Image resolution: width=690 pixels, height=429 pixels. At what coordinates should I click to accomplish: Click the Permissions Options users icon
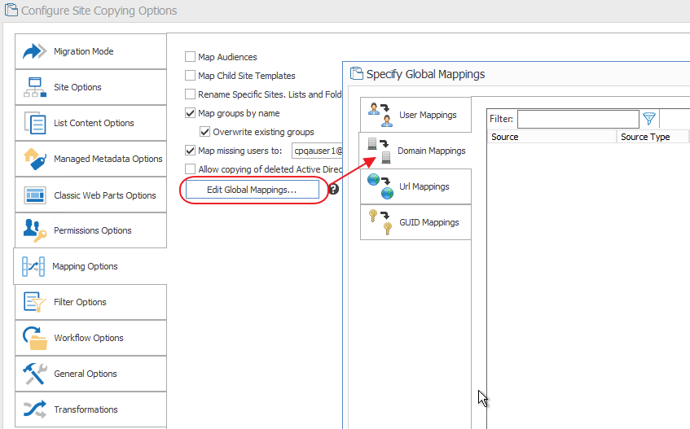pyautogui.click(x=35, y=230)
